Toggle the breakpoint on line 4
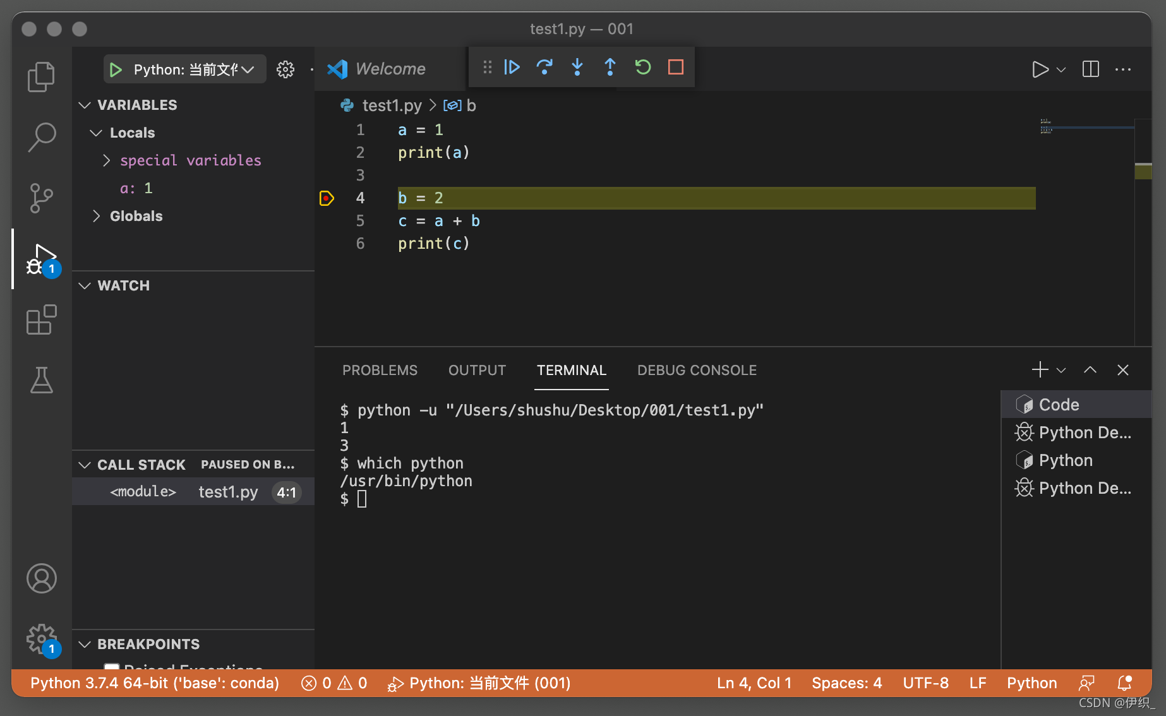Image resolution: width=1166 pixels, height=716 pixels. click(x=327, y=198)
